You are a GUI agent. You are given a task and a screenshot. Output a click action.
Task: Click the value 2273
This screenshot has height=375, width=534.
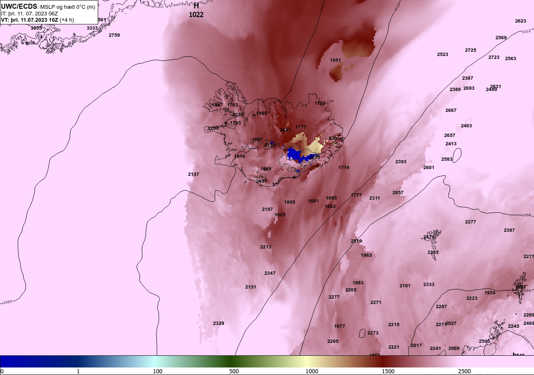373,333
